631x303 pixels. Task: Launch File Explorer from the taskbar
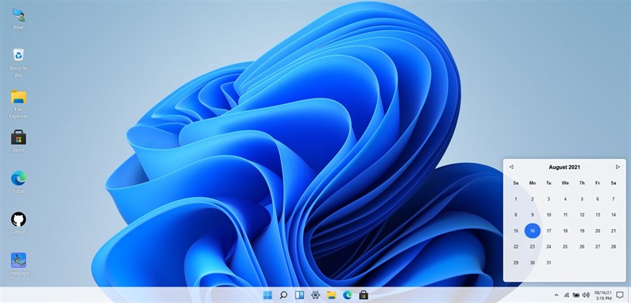[x=331, y=295]
